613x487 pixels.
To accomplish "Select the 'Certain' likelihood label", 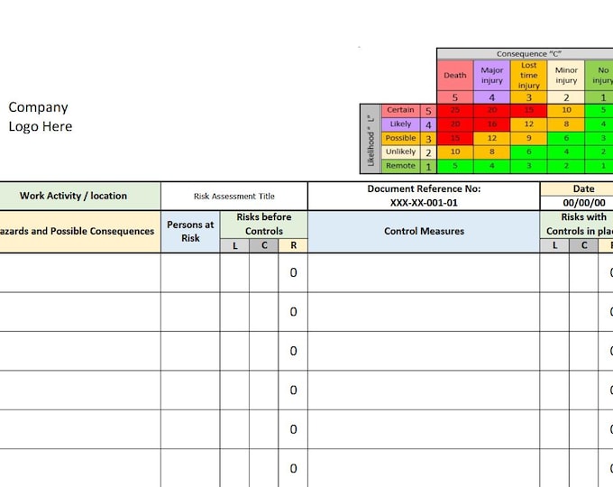I will point(401,110).
